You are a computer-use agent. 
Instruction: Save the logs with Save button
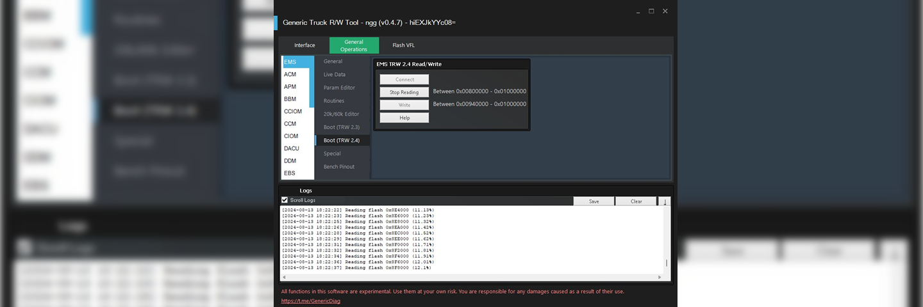[x=594, y=201]
